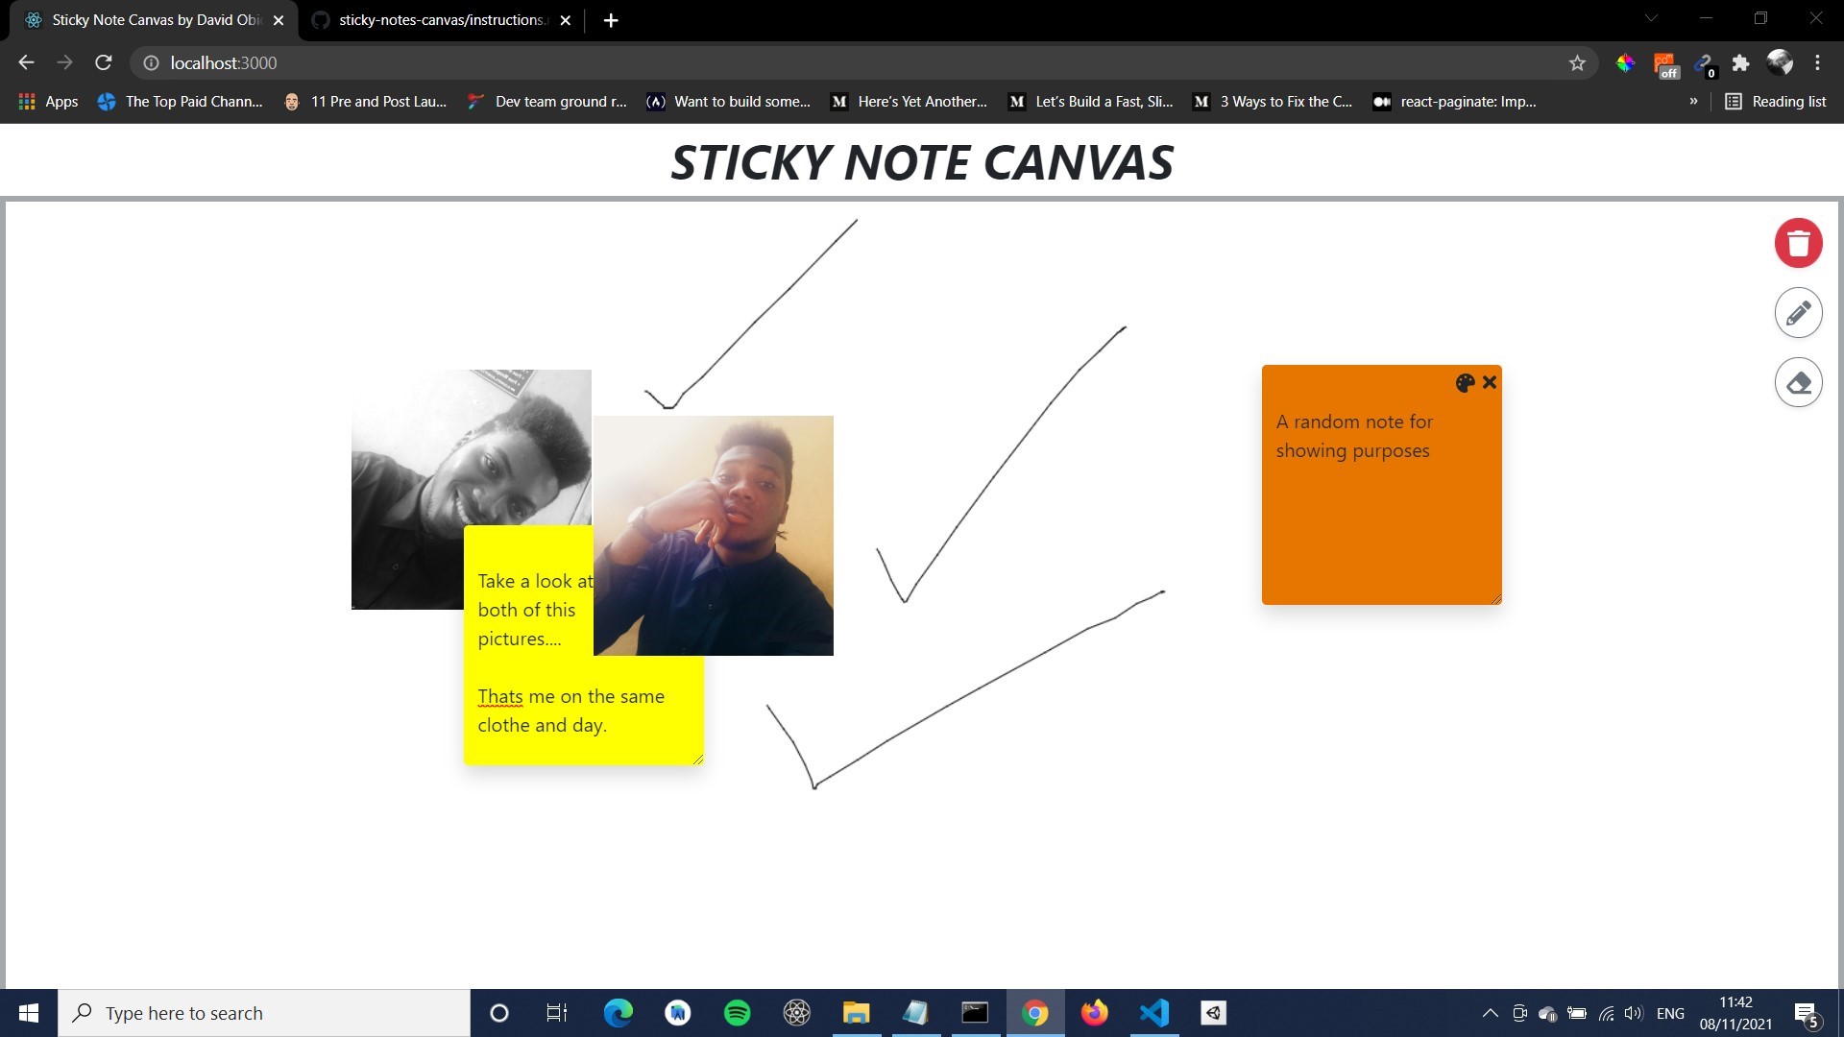Click the localhost:3000 address bar
Viewport: 1844px width, 1037px height.
[768, 63]
